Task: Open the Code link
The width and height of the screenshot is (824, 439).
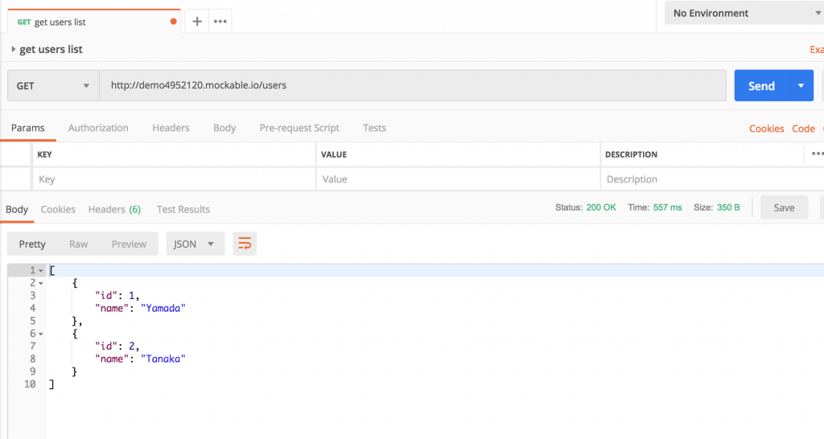Action: tap(804, 129)
